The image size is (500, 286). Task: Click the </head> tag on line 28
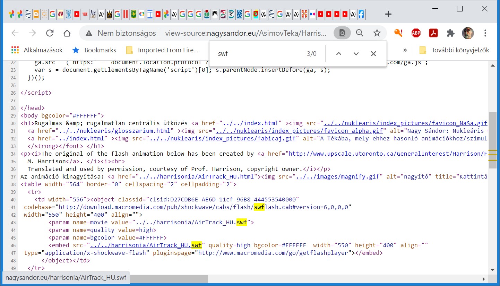tap(33, 108)
